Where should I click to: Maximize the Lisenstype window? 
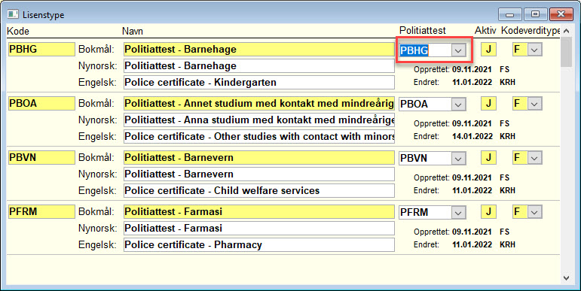535,15
